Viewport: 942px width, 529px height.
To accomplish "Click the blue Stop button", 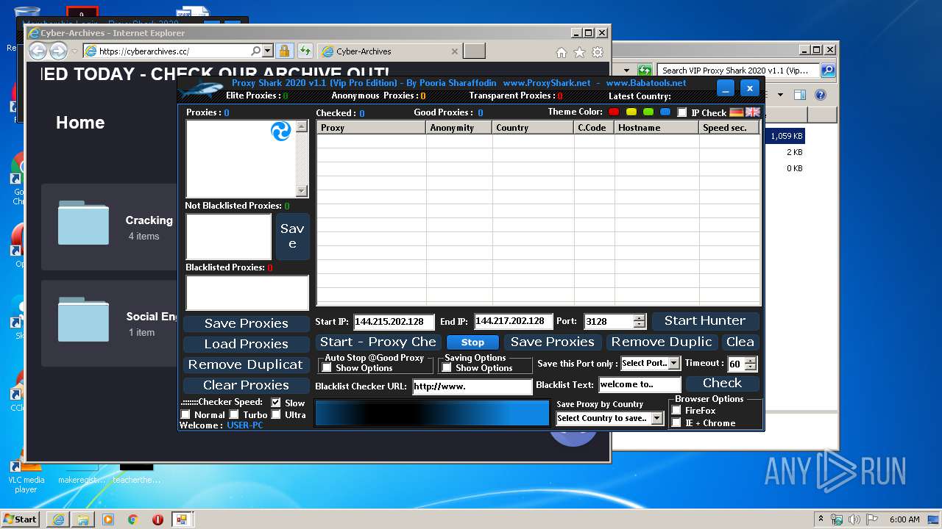I will (x=472, y=342).
